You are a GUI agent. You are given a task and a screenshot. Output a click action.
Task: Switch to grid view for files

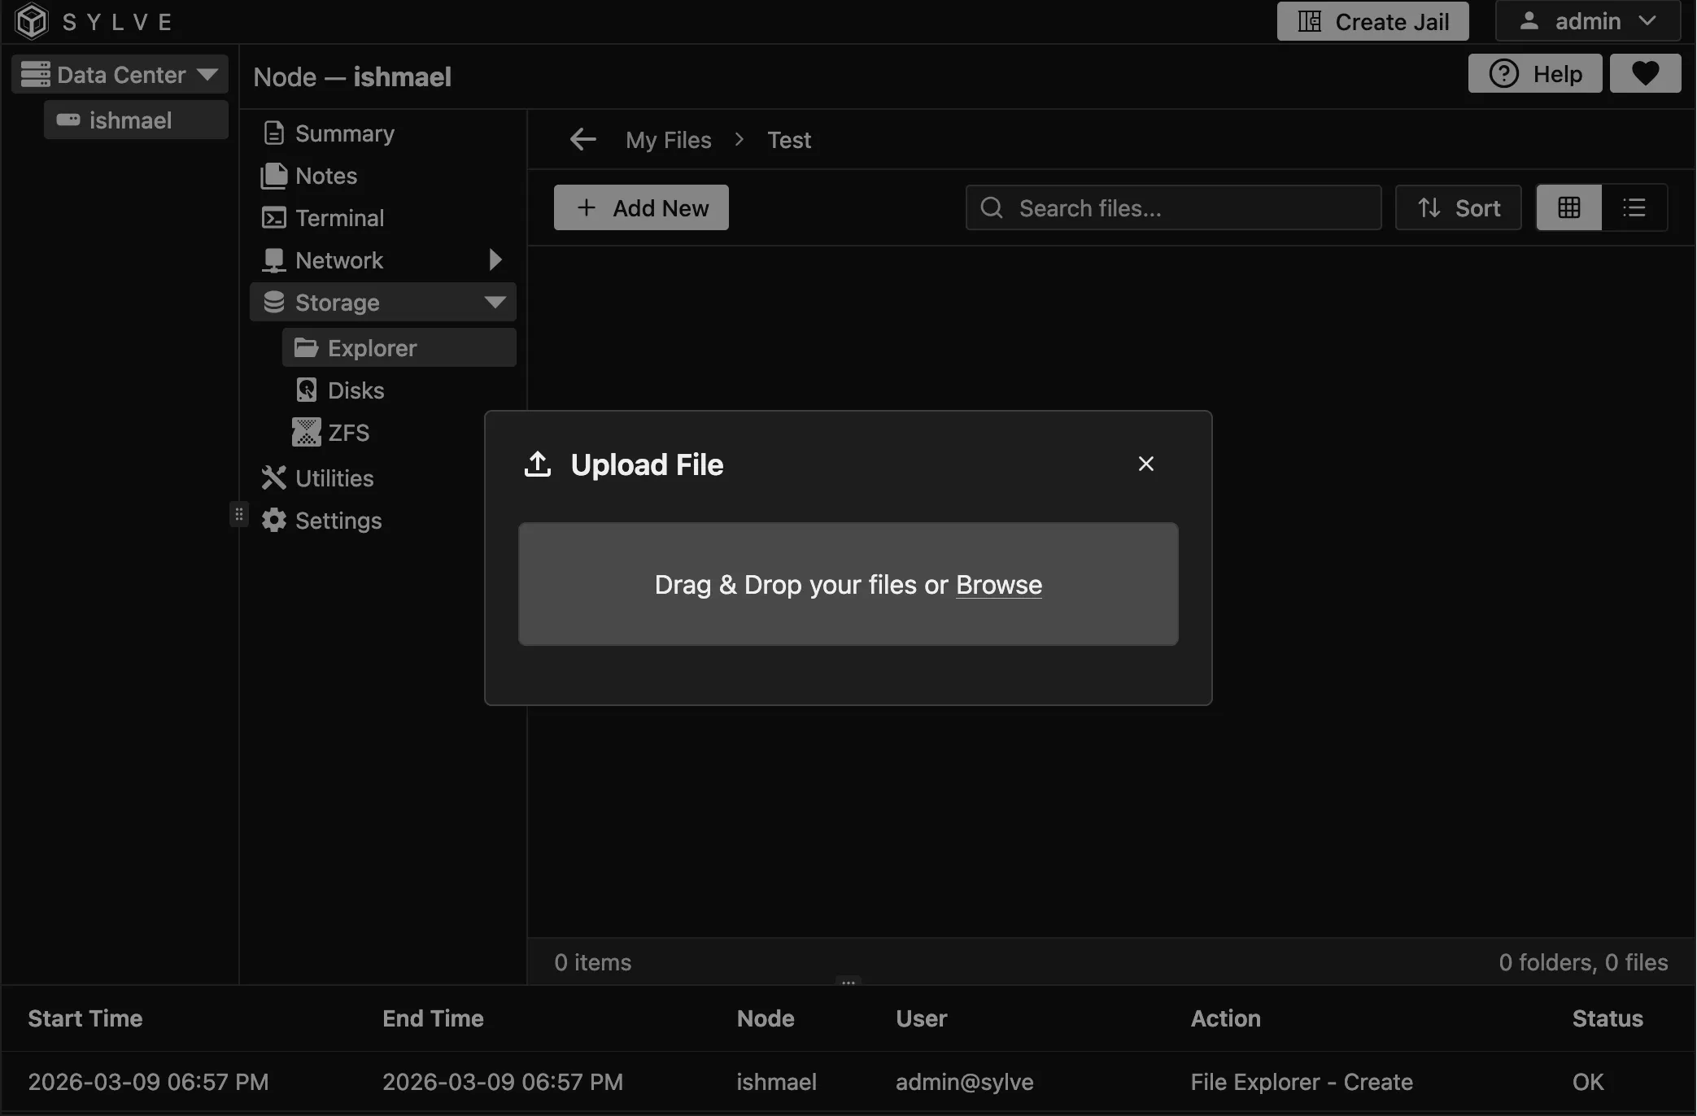(x=1568, y=207)
